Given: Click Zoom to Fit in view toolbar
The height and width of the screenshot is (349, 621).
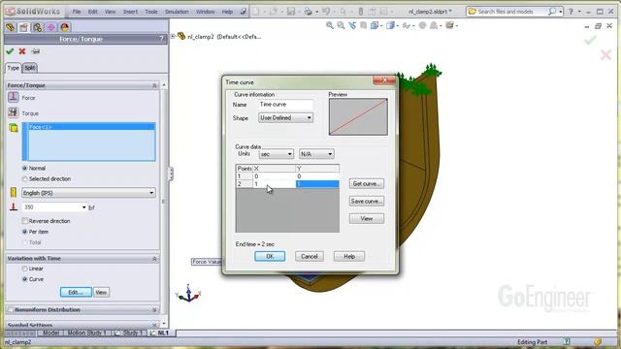Looking at the screenshot, I should coord(330,26).
